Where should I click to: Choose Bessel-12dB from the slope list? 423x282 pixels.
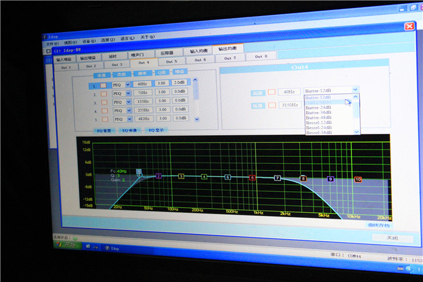pos(319,123)
